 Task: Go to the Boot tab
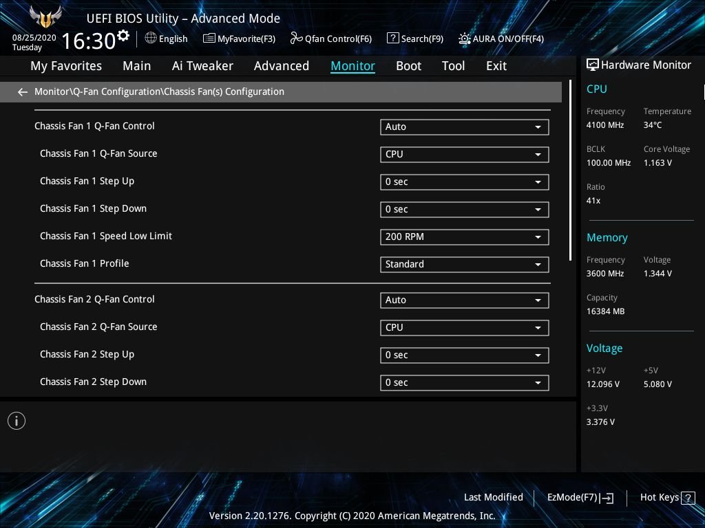coord(409,66)
